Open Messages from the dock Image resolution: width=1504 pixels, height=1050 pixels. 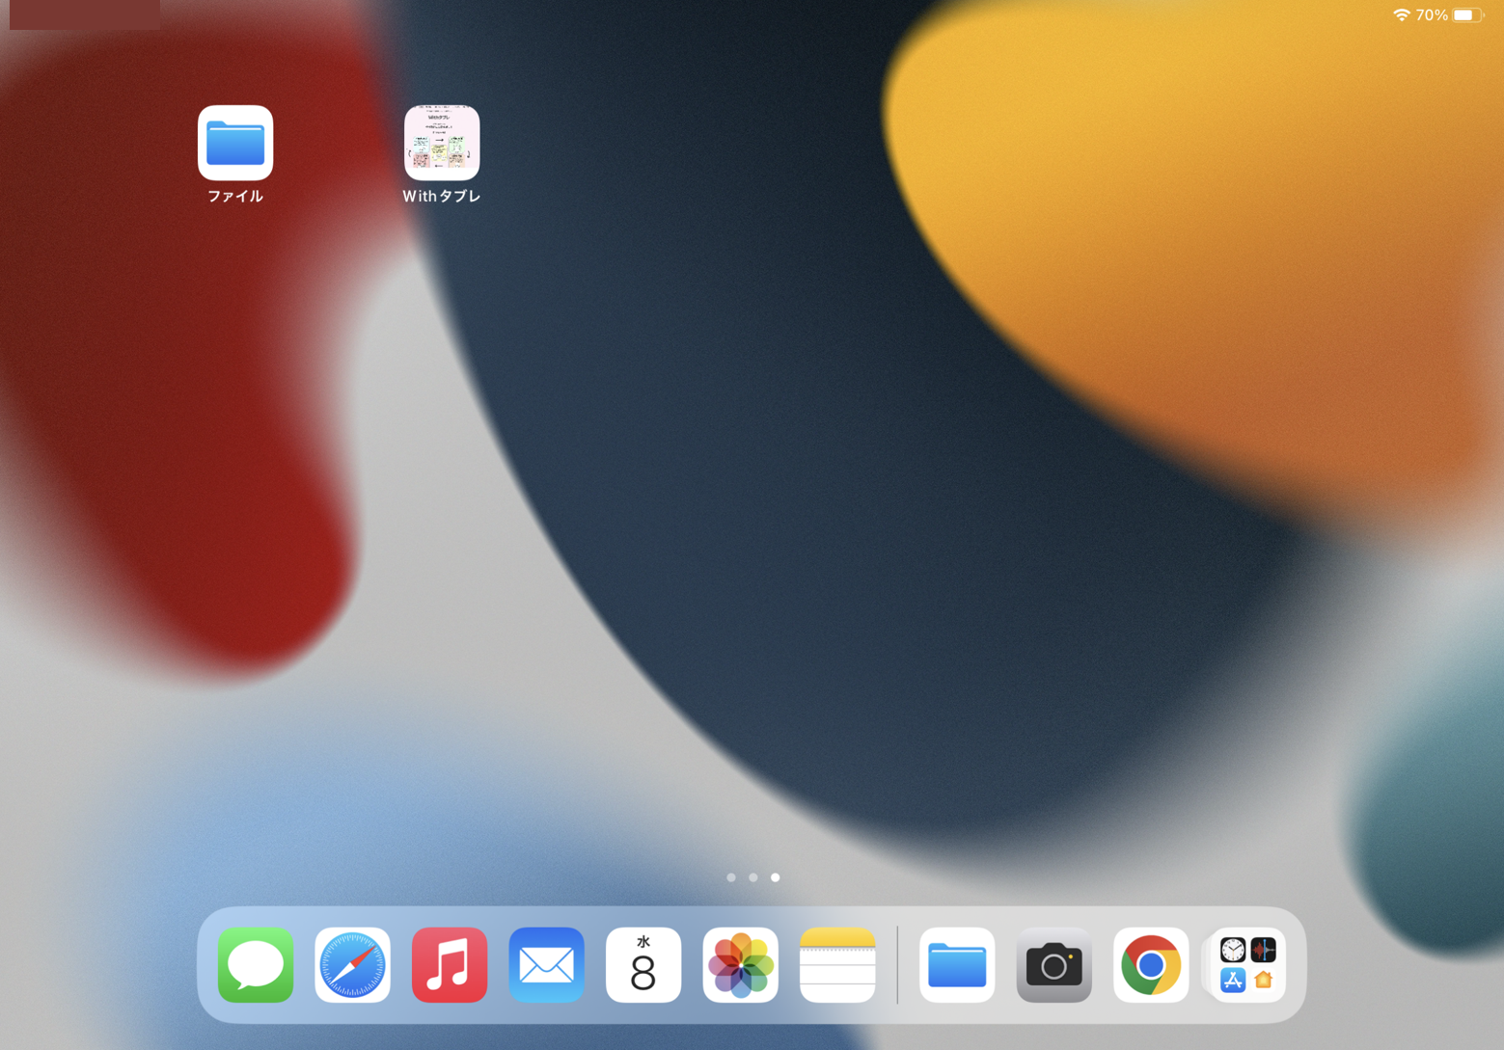pos(256,965)
